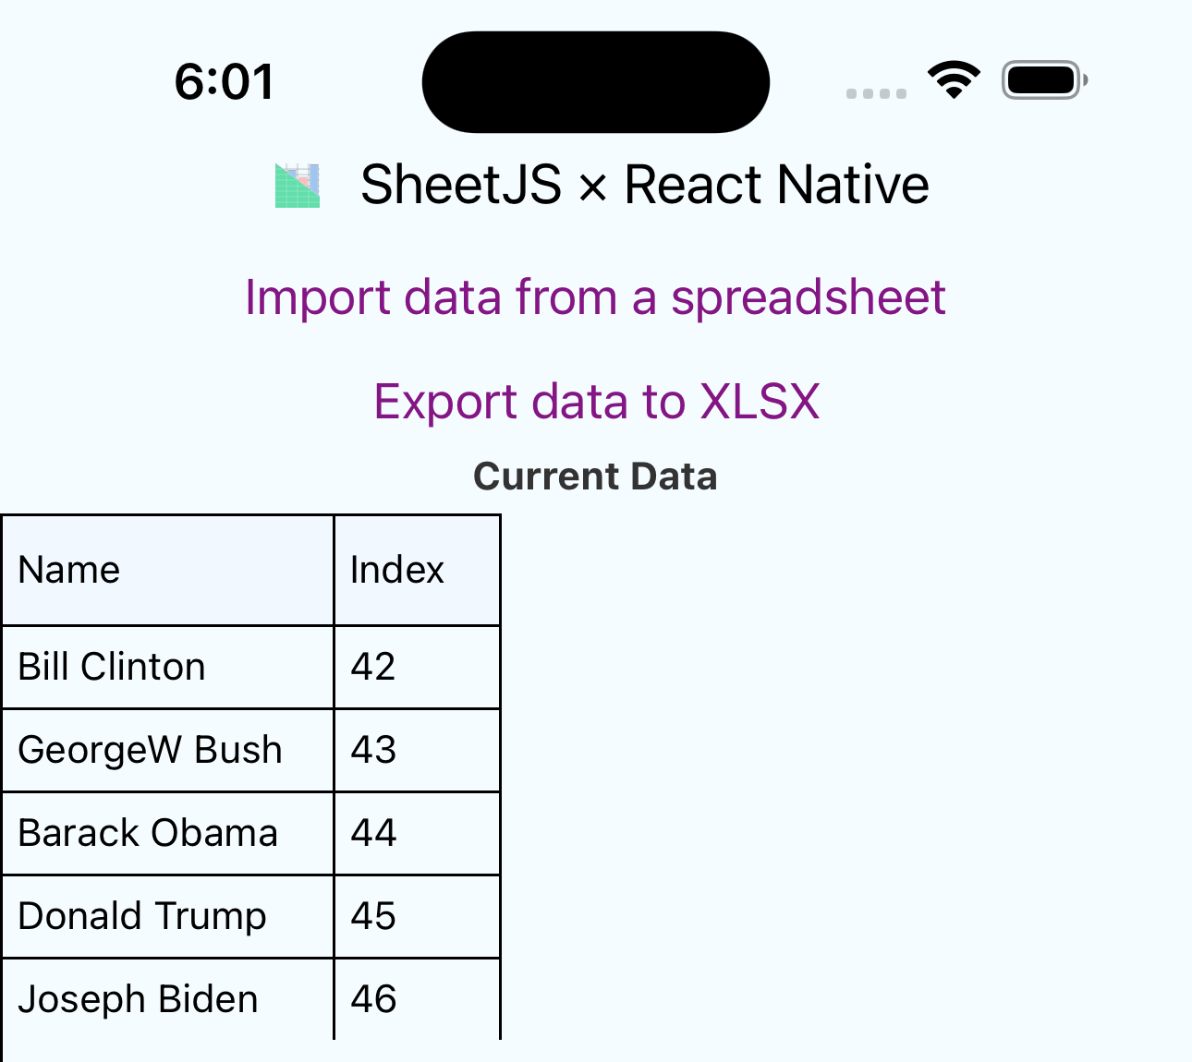Click the Index column header cell
This screenshot has width=1192, height=1062.
416,570
